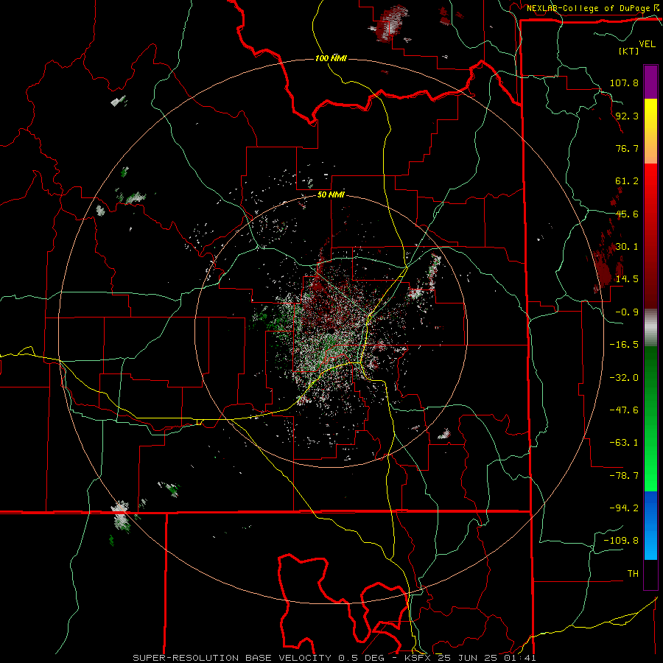Click the 61.2 velocity scale value
Image resolution: width=663 pixels, height=663 pixels.
click(x=627, y=181)
